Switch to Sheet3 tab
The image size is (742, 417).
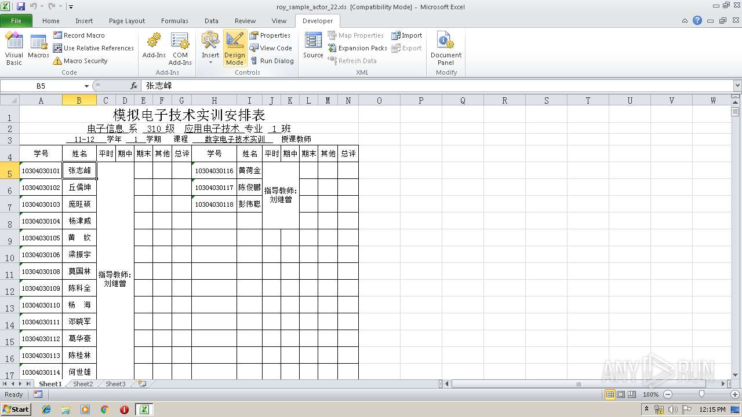[x=115, y=384]
